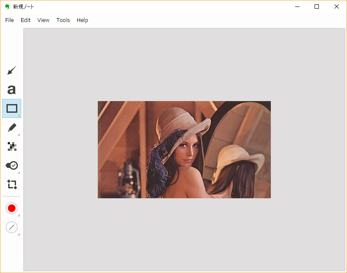Expand the Marker tool options triangle
Image resolution: width=347 pixels, height=273 pixels.
pos(19,134)
